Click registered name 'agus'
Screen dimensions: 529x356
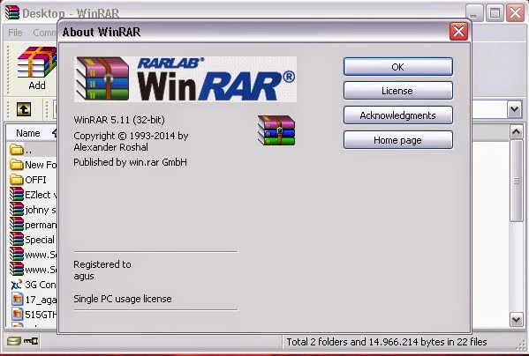84,277
